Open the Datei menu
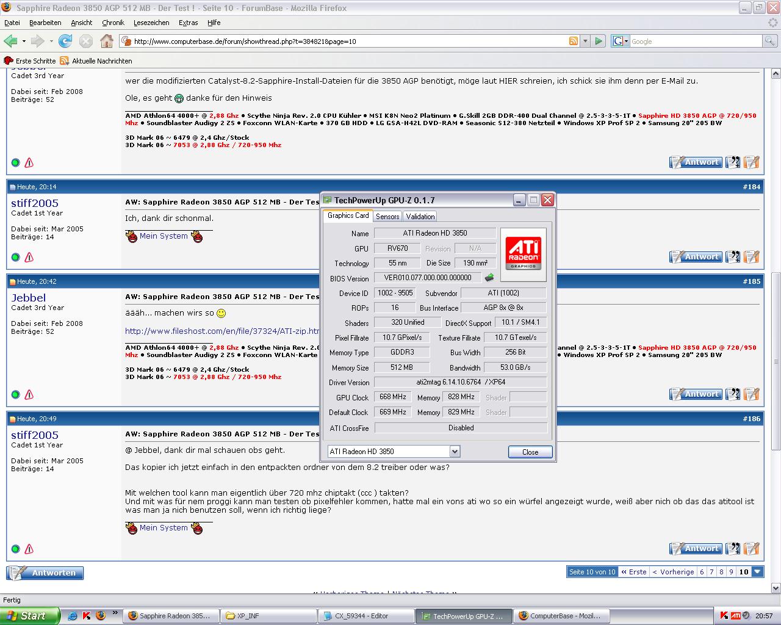The width and height of the screenshot is (781, 625). point(12,23)
